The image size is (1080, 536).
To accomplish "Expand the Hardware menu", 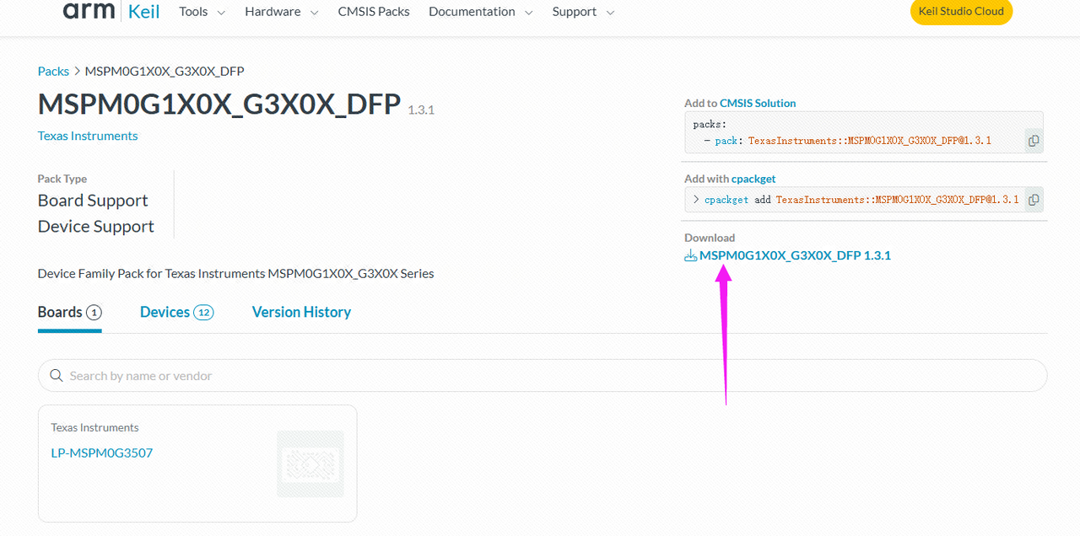I will tap(282, 12).
